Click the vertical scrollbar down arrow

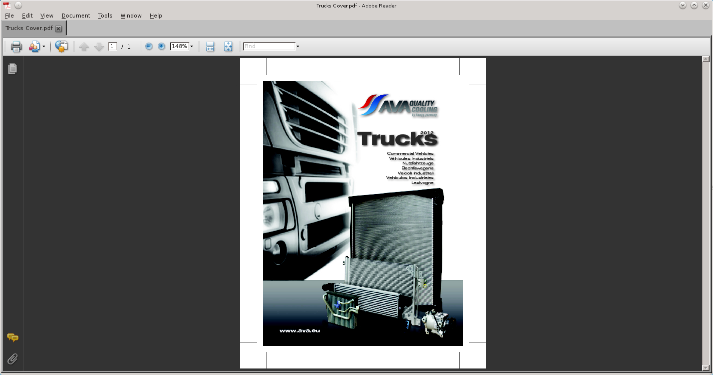pyautogui.click(x=705, y=368)
